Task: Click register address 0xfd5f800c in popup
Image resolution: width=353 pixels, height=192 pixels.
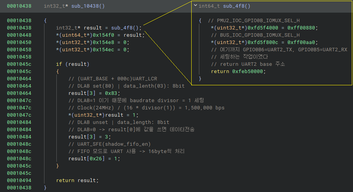Action: click(260, 42)
